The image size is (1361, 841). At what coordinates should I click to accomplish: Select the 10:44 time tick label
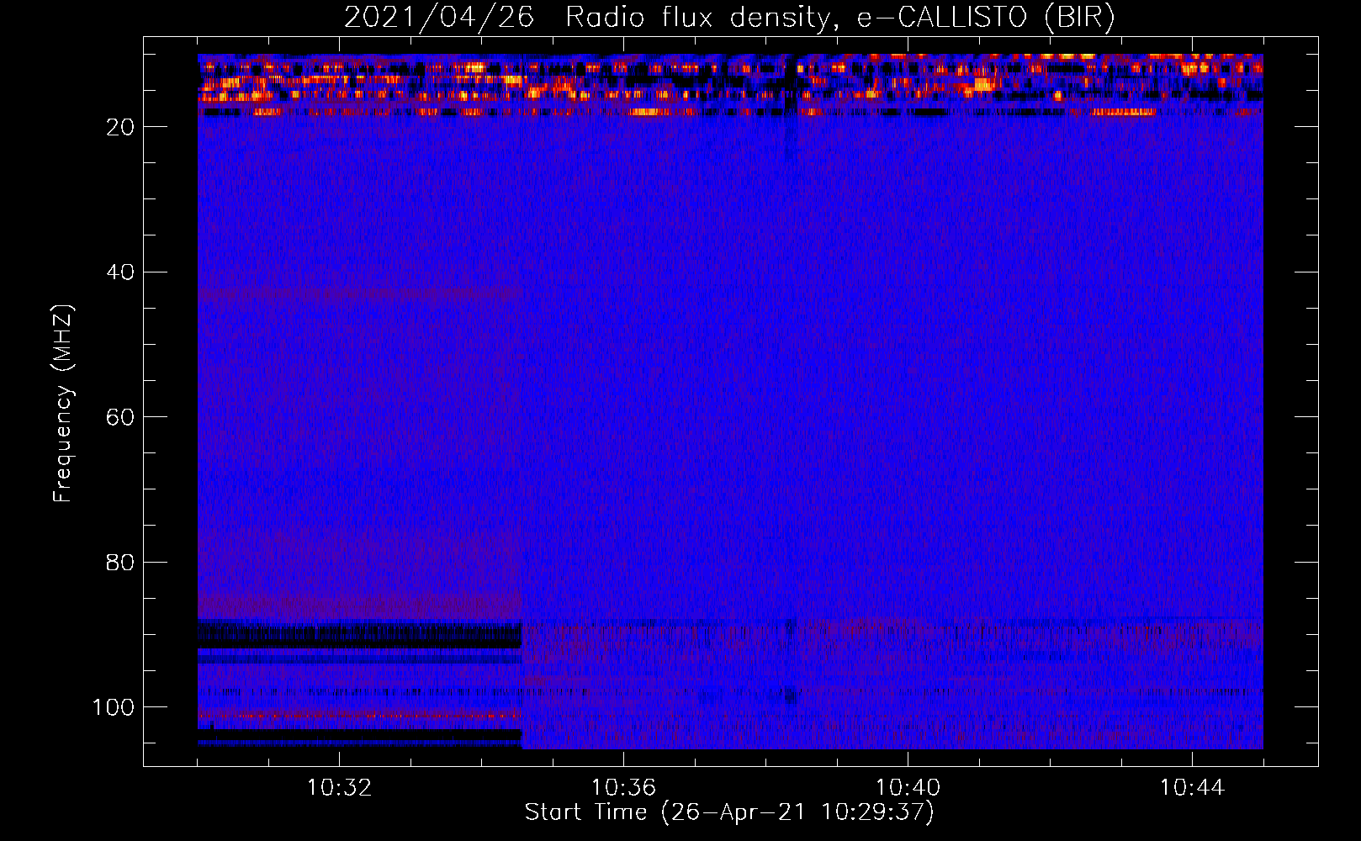pos(1192,787)
